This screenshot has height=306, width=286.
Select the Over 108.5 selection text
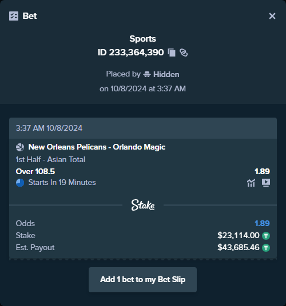point(35,171)
